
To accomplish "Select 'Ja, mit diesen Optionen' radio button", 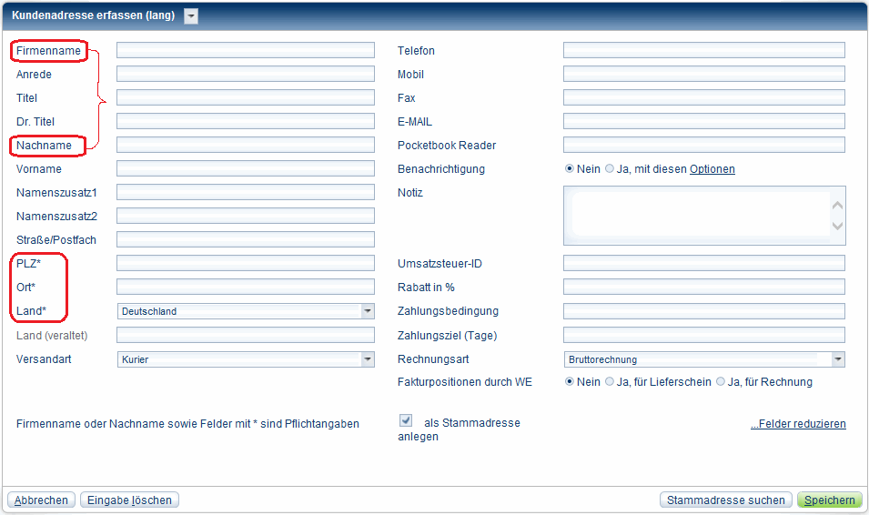I will pos(610,169).
